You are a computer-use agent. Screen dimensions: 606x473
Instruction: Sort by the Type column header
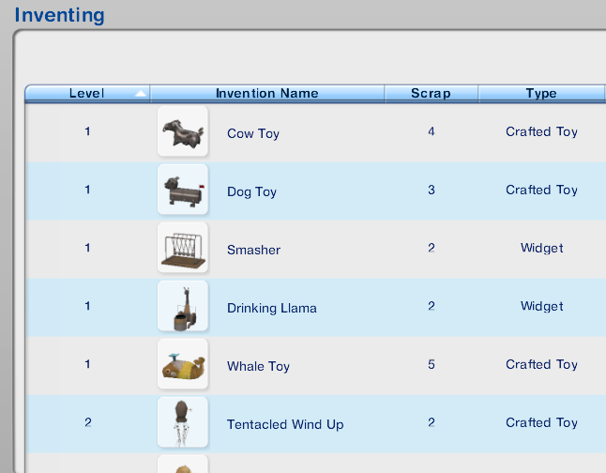pos(541,93)
